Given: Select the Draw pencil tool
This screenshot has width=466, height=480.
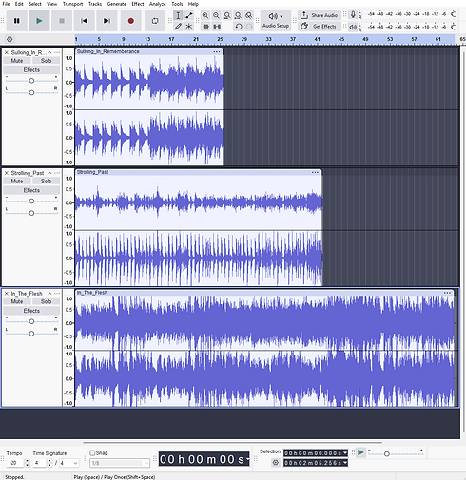Looking at the screenshot, I should tap(178, 27).
